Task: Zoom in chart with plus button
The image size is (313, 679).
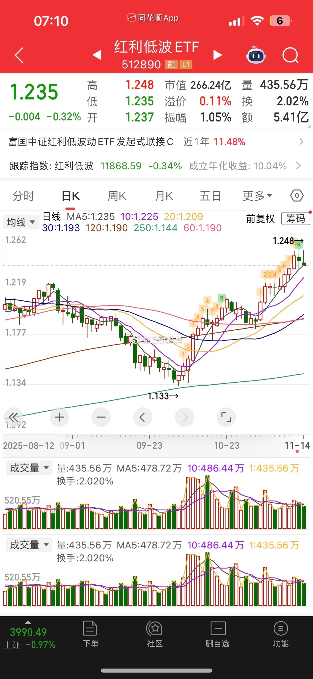Action: click(x=59, y=417)
